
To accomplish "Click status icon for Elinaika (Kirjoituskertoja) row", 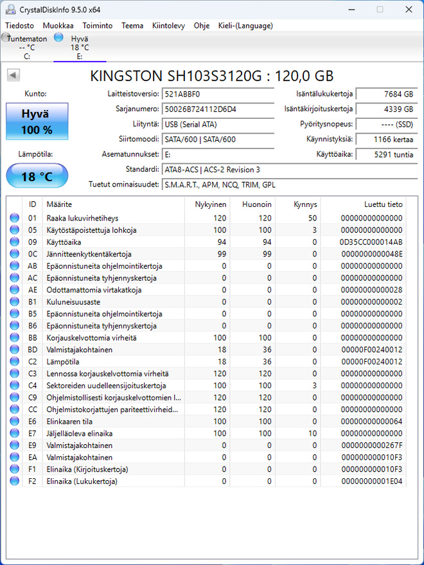I will 14,469.
